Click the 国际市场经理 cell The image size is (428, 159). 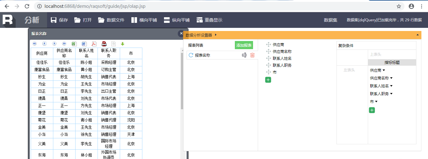click(109, 144)
